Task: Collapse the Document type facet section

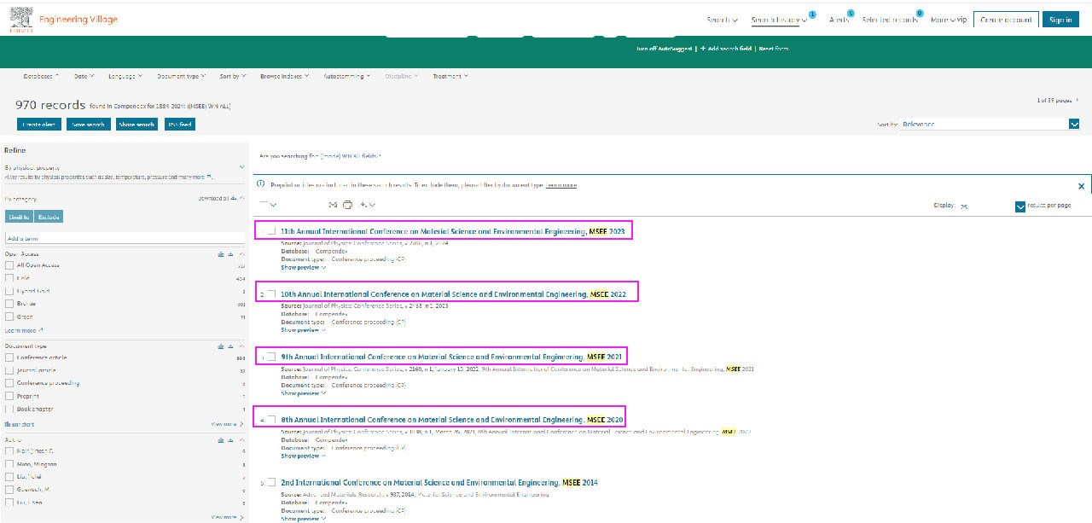Action: (241, 346)
